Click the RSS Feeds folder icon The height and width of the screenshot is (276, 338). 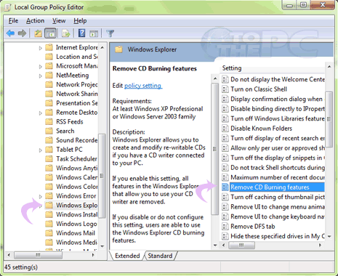click(x=49, y=121)
